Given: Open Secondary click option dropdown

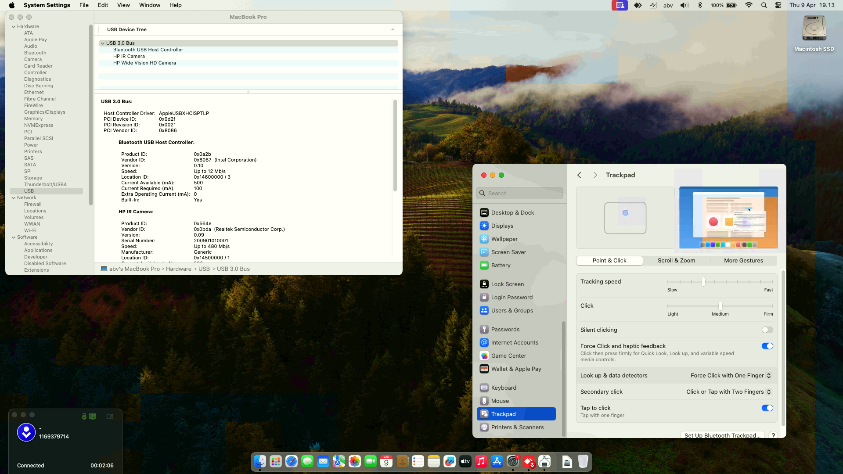Looking at the screenshot, I should (729, 392).
